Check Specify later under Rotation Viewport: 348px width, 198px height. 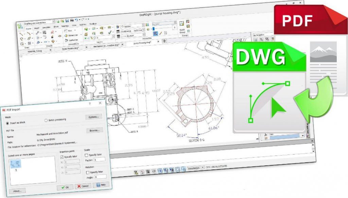pos(87,172)
